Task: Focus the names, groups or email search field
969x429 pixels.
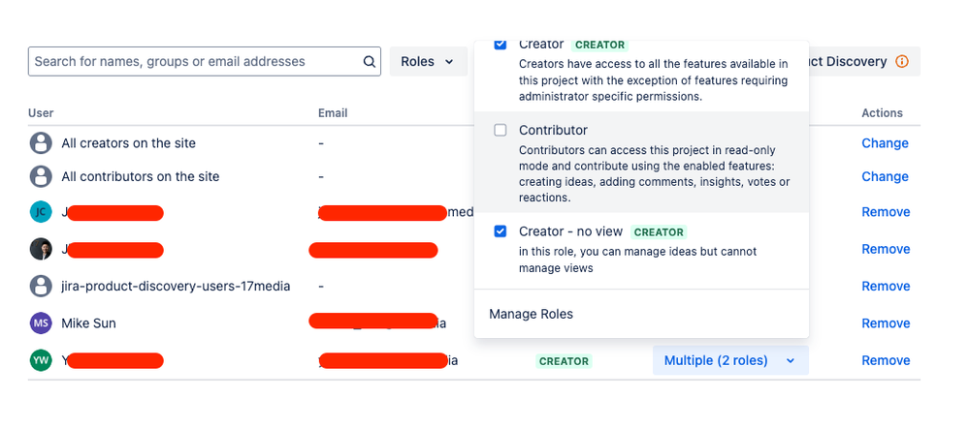Action: coord(205,62)
